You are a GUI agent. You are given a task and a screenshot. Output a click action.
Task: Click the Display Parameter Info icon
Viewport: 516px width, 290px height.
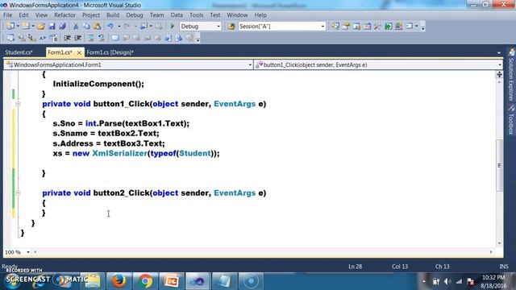point(22,38)
